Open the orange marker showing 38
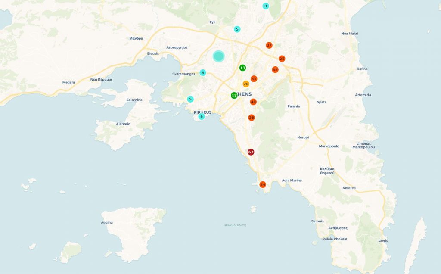This screenshot has width=441, height=274. (252, 118)
